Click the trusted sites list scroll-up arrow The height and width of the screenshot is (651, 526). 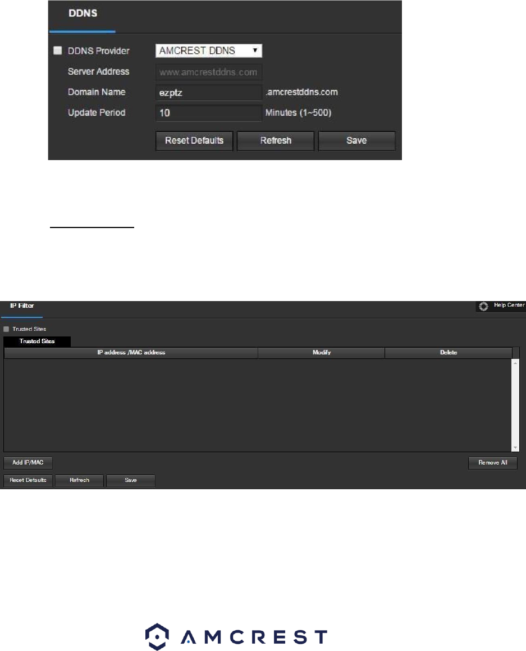[515, 363]
